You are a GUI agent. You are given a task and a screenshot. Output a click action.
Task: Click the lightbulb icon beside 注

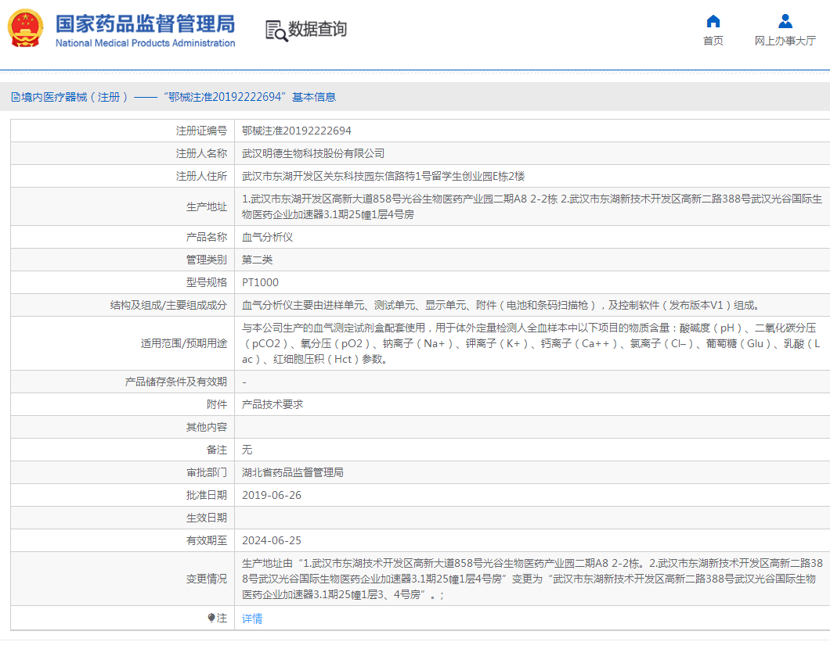point(211,618)
